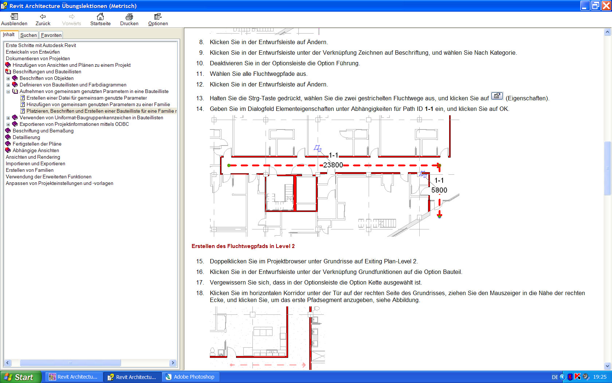Open Verwendung der Erweiterten Funktionen topic
The image size is (612, 383).
click(48, 177)
